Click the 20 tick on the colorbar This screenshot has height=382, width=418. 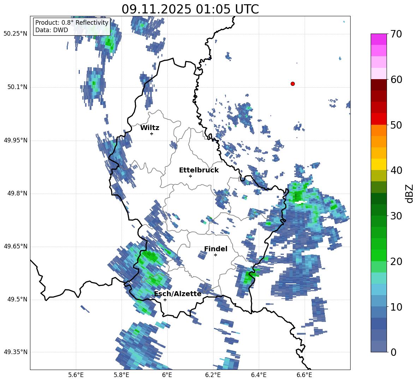pyautogui.click(x=396, y=261)
